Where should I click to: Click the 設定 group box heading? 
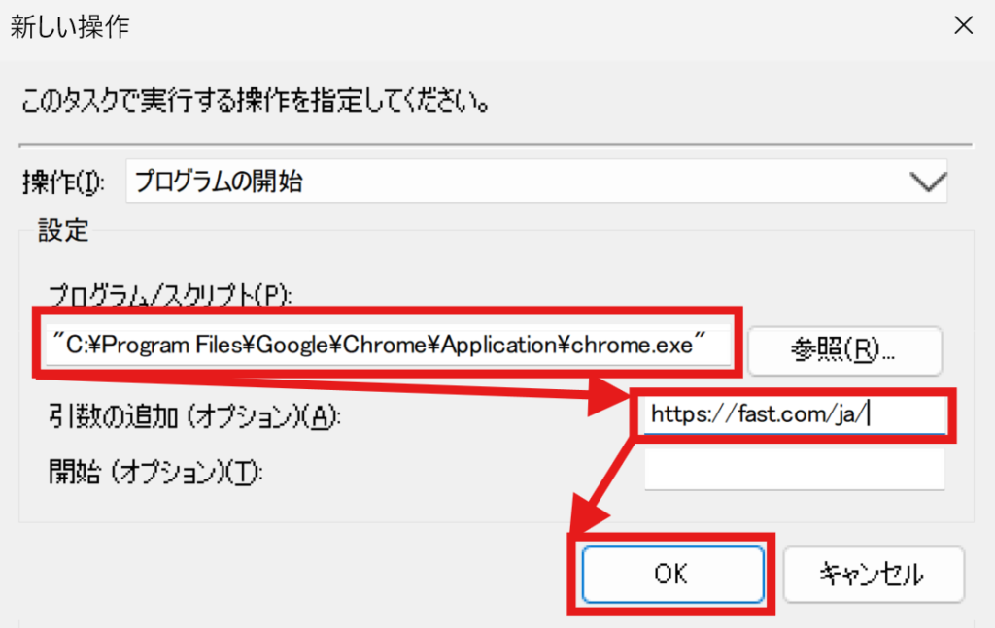tap(63, 231)
